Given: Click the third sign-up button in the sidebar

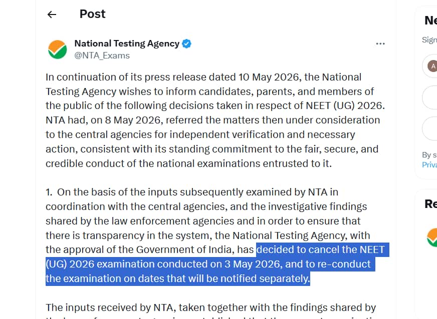Looking at the screenshot, I should point(430,128).
